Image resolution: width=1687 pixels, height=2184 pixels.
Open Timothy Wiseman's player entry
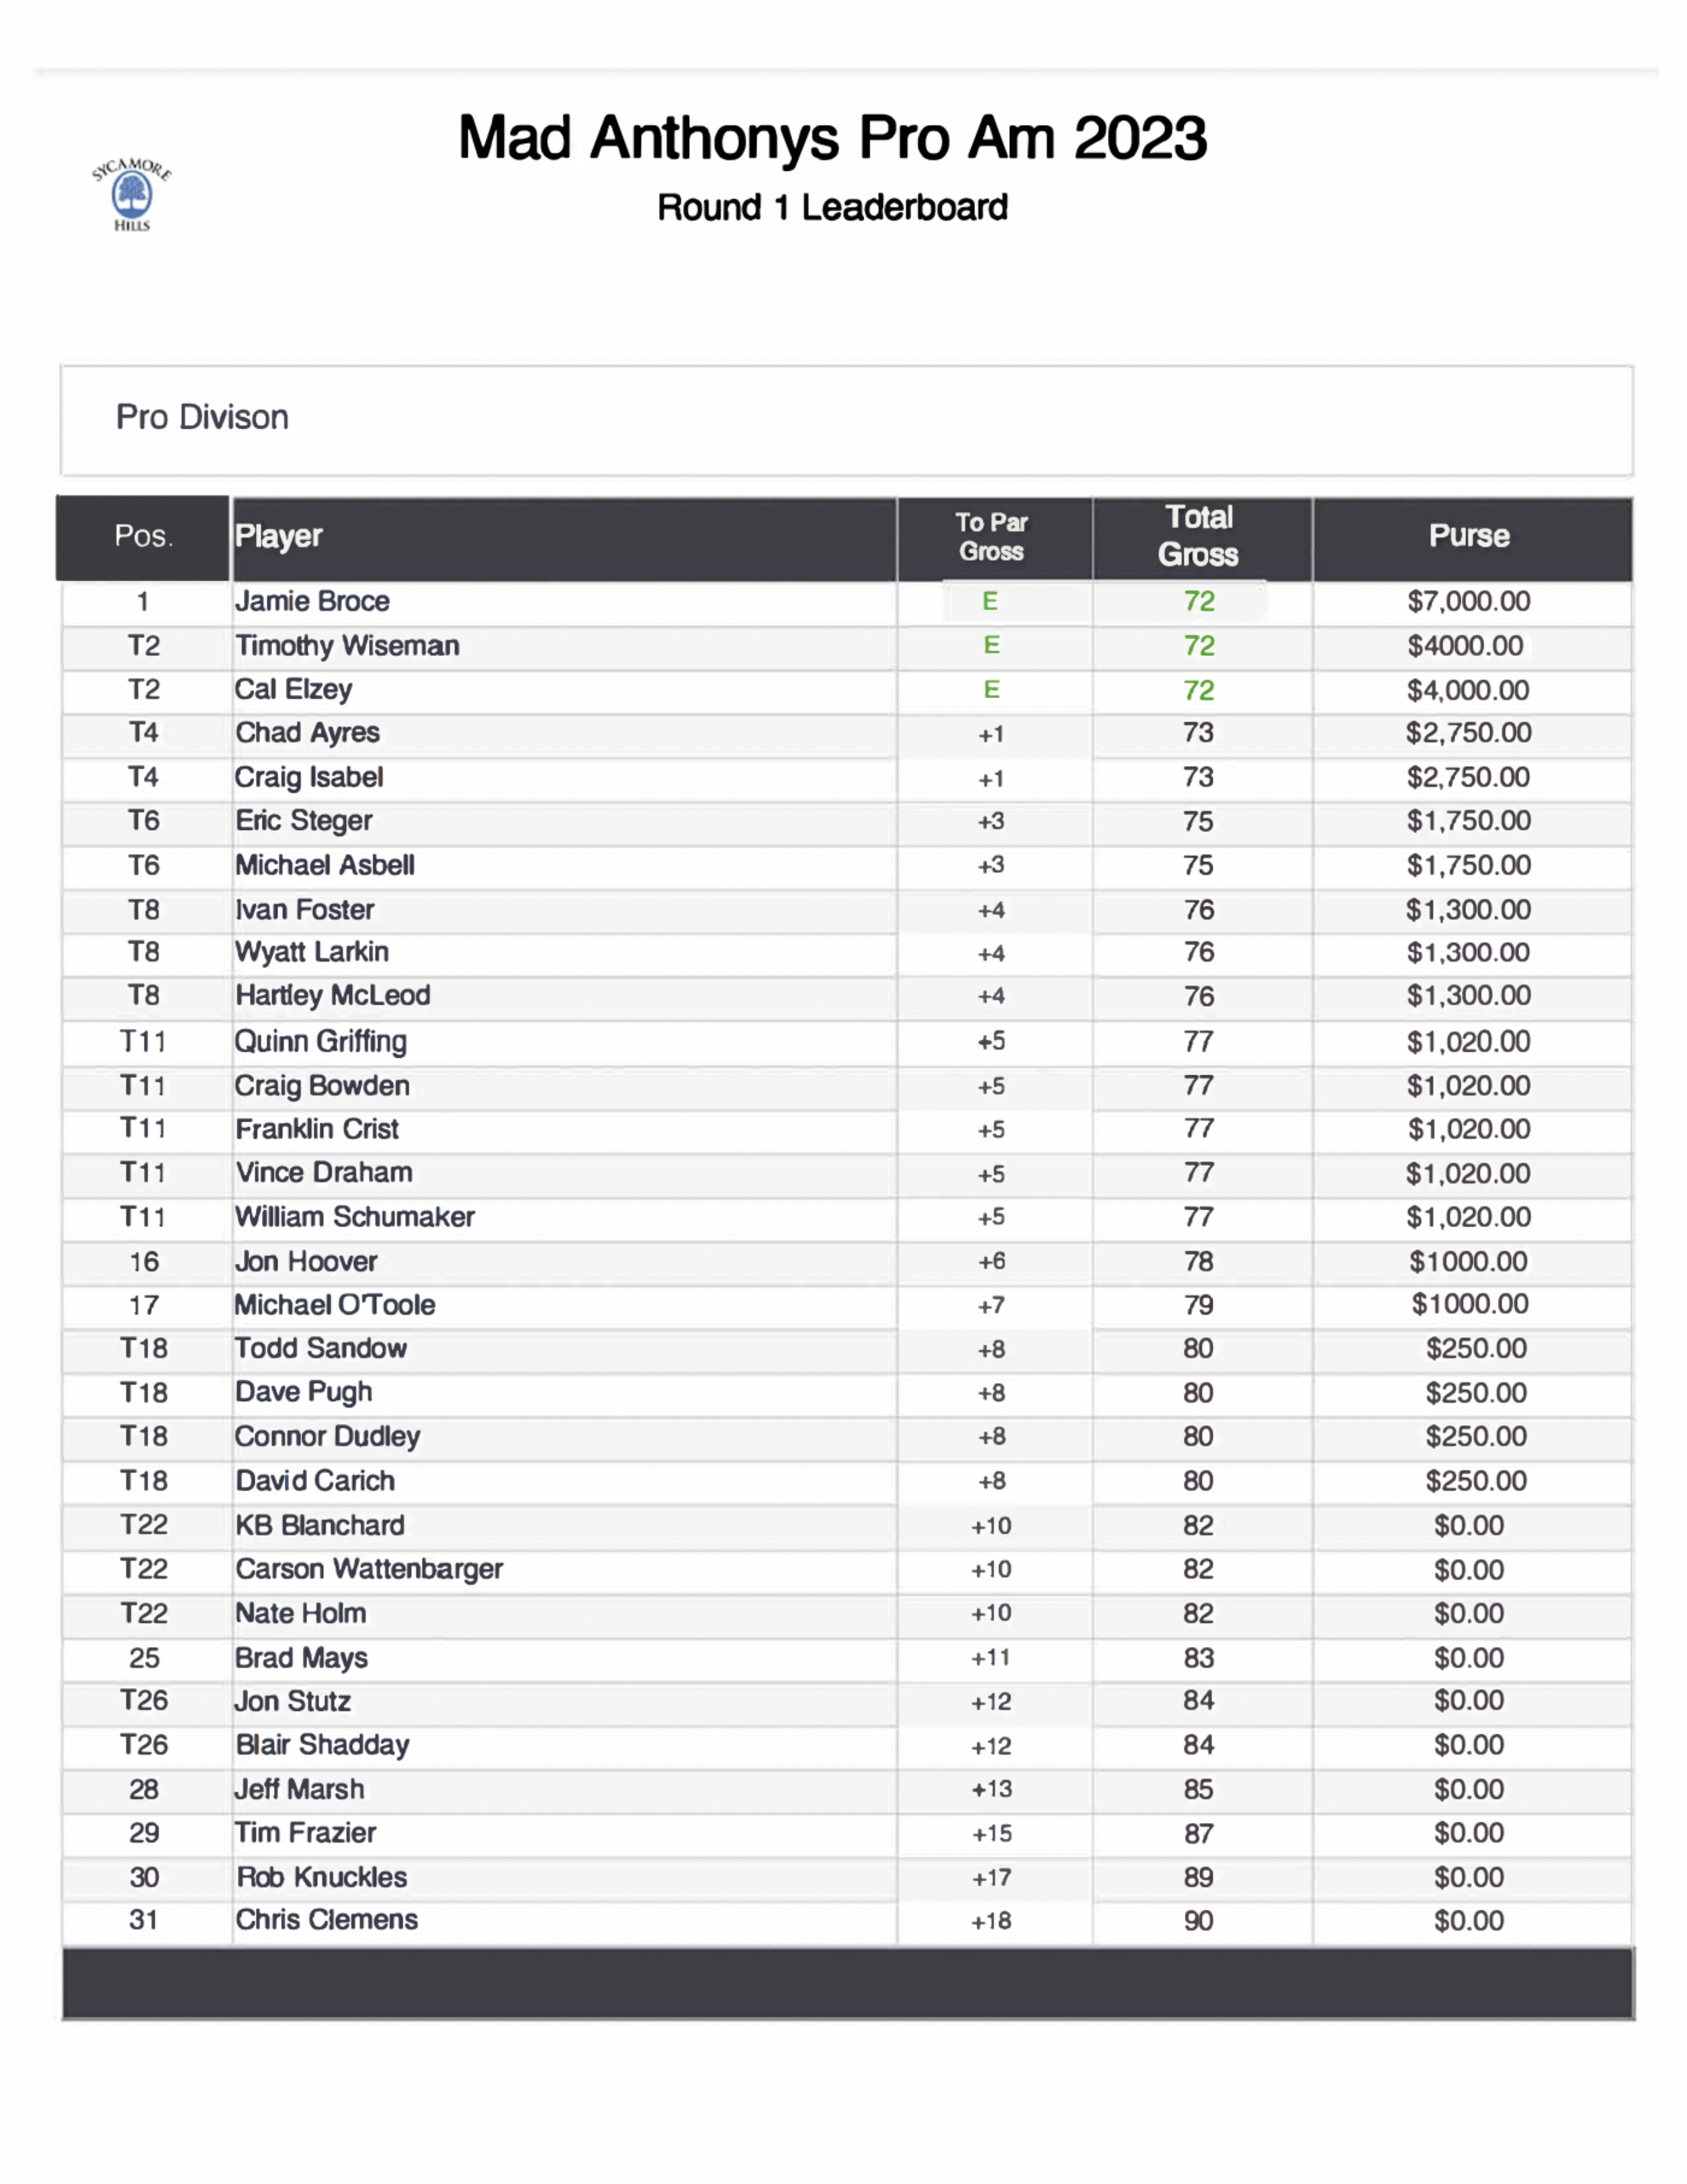point(347,646)
